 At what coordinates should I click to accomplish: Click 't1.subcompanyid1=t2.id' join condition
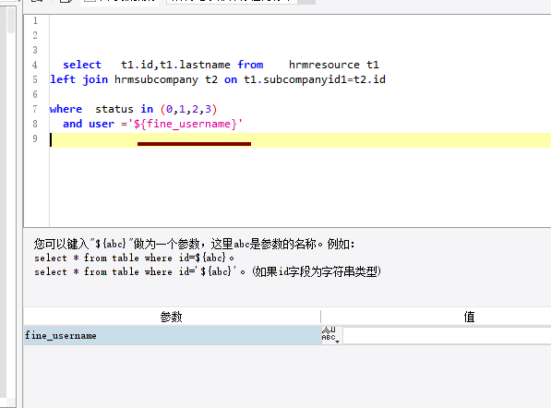pyautogui.click(x=315, y=79)
